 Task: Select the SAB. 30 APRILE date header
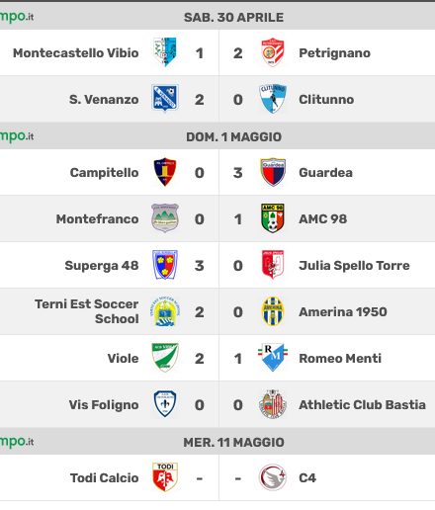tap(233, 17)
